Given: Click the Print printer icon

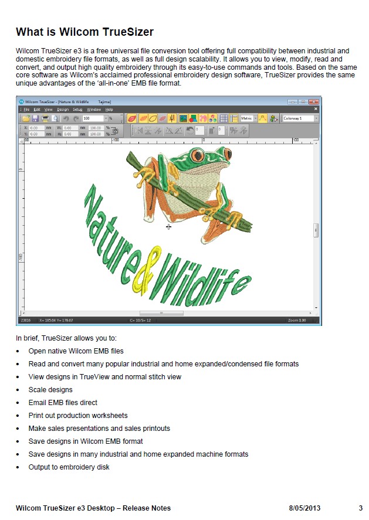Looking at the screenshot, I should click(45, 118).
